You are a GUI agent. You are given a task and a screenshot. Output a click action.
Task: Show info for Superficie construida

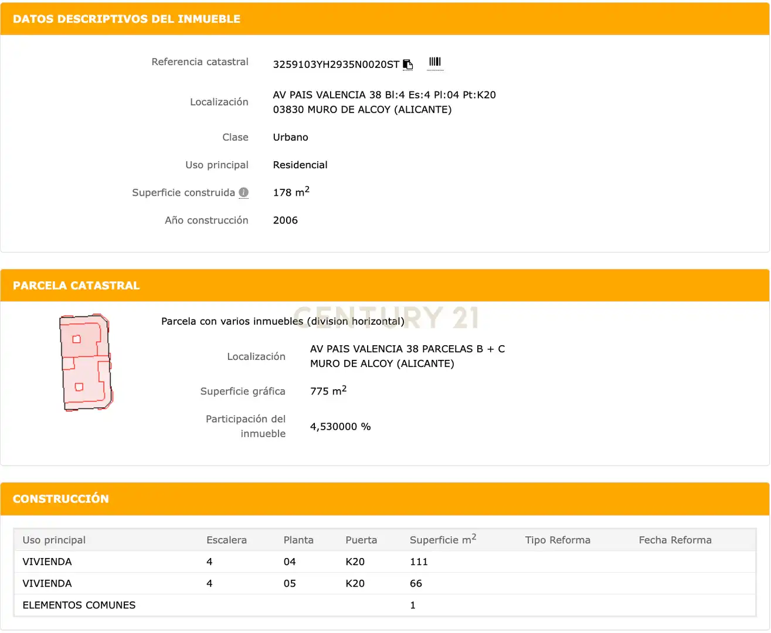pos(244,192)
